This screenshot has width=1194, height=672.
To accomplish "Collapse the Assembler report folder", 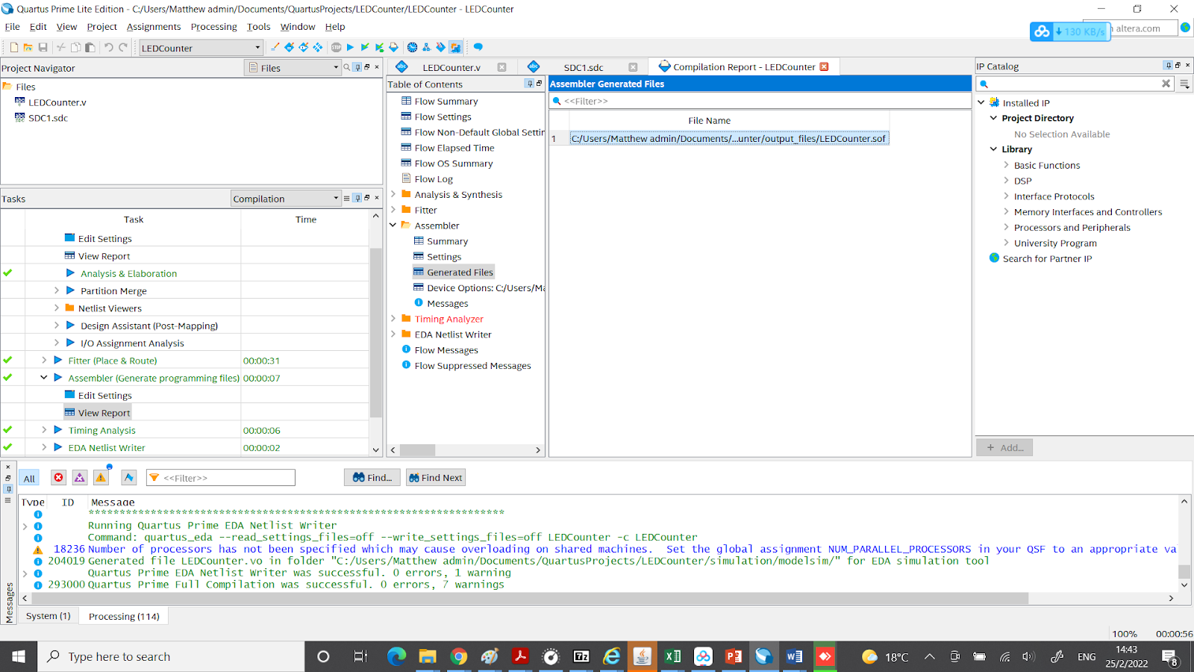I will click(x=393, y=225).
